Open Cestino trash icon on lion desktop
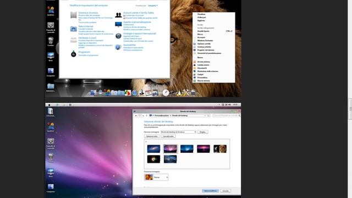This screenshot has width=352, height=198. [x=51, y=40]
